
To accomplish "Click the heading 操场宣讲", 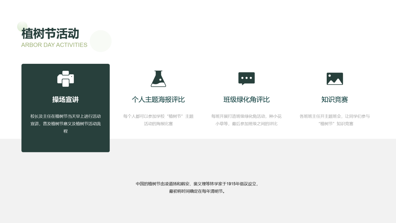I will click(x=66, y=99).
